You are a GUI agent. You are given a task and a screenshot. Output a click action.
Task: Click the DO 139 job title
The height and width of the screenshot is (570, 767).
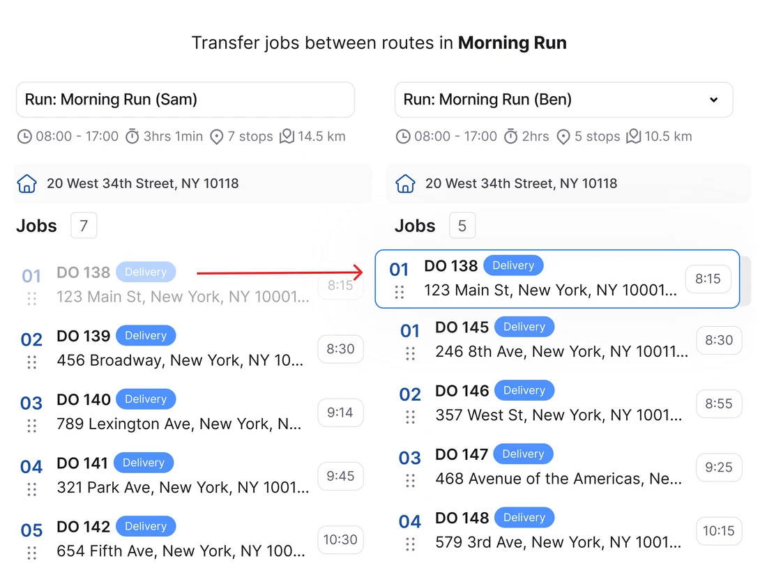(x=84, y=336)
